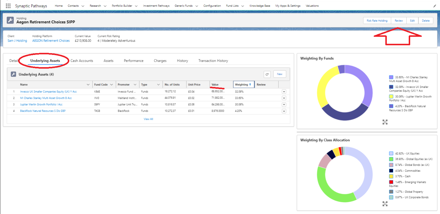Open Configuration in navigation bar
Screen dimensions: 440x214
click(212, 6)
